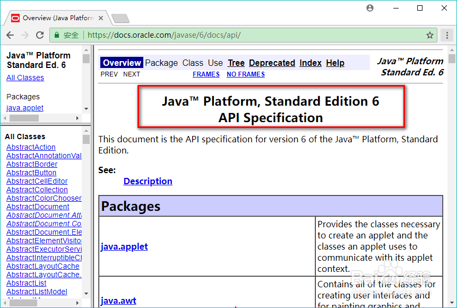
Task: Open the italic AbstractDocument.Att link
Action: pos(44,215)
